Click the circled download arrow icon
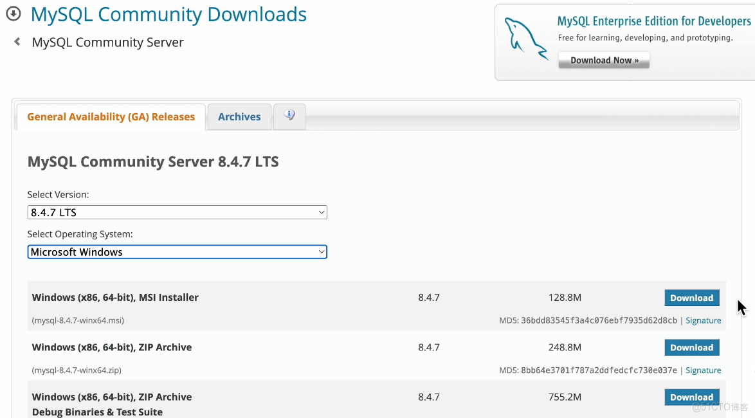The height and width of the screenshot is (418, 755). (x=14, y=13)
